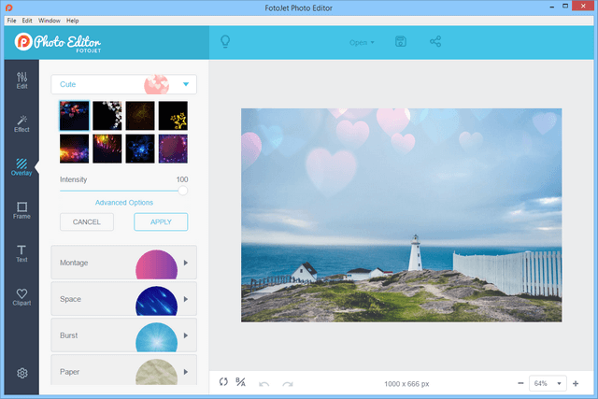Viewport: 598px width, 399px height.
Task: Click the save disk icon
Action: [x=401, y=42]
